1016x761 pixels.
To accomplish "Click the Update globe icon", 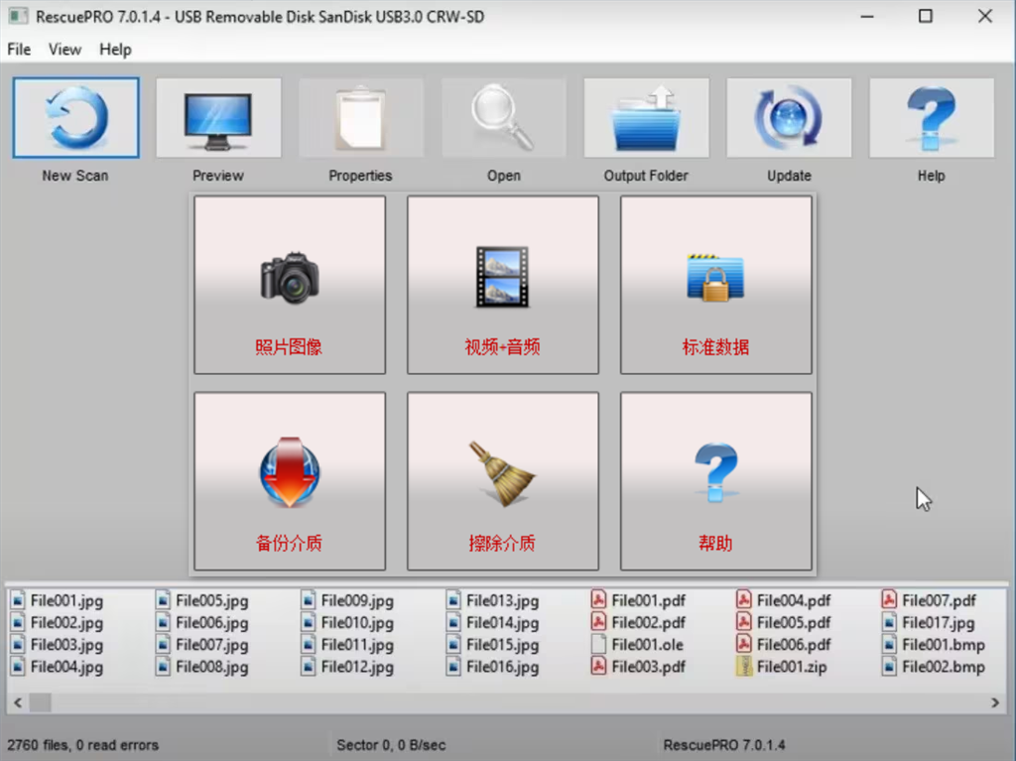I will [789, 119].
